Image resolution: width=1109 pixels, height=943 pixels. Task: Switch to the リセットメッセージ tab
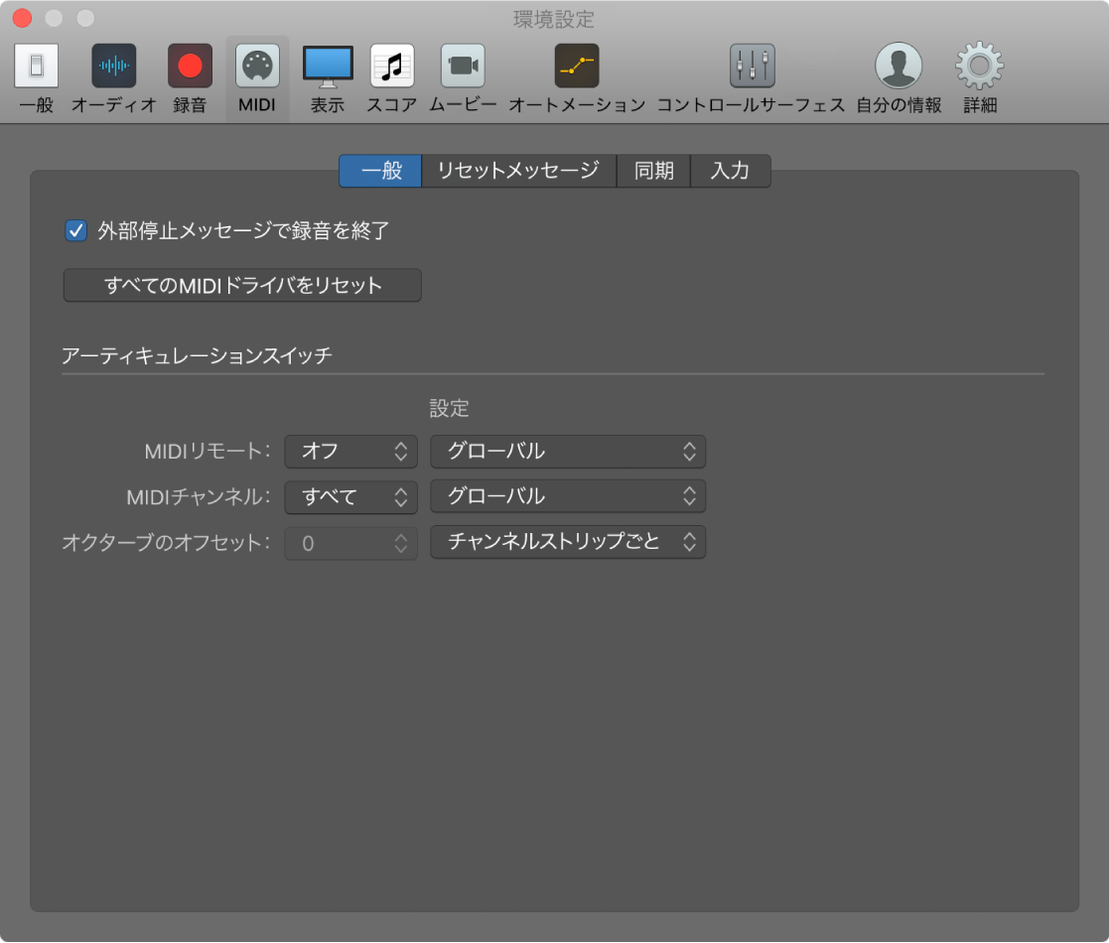(518, 171)
